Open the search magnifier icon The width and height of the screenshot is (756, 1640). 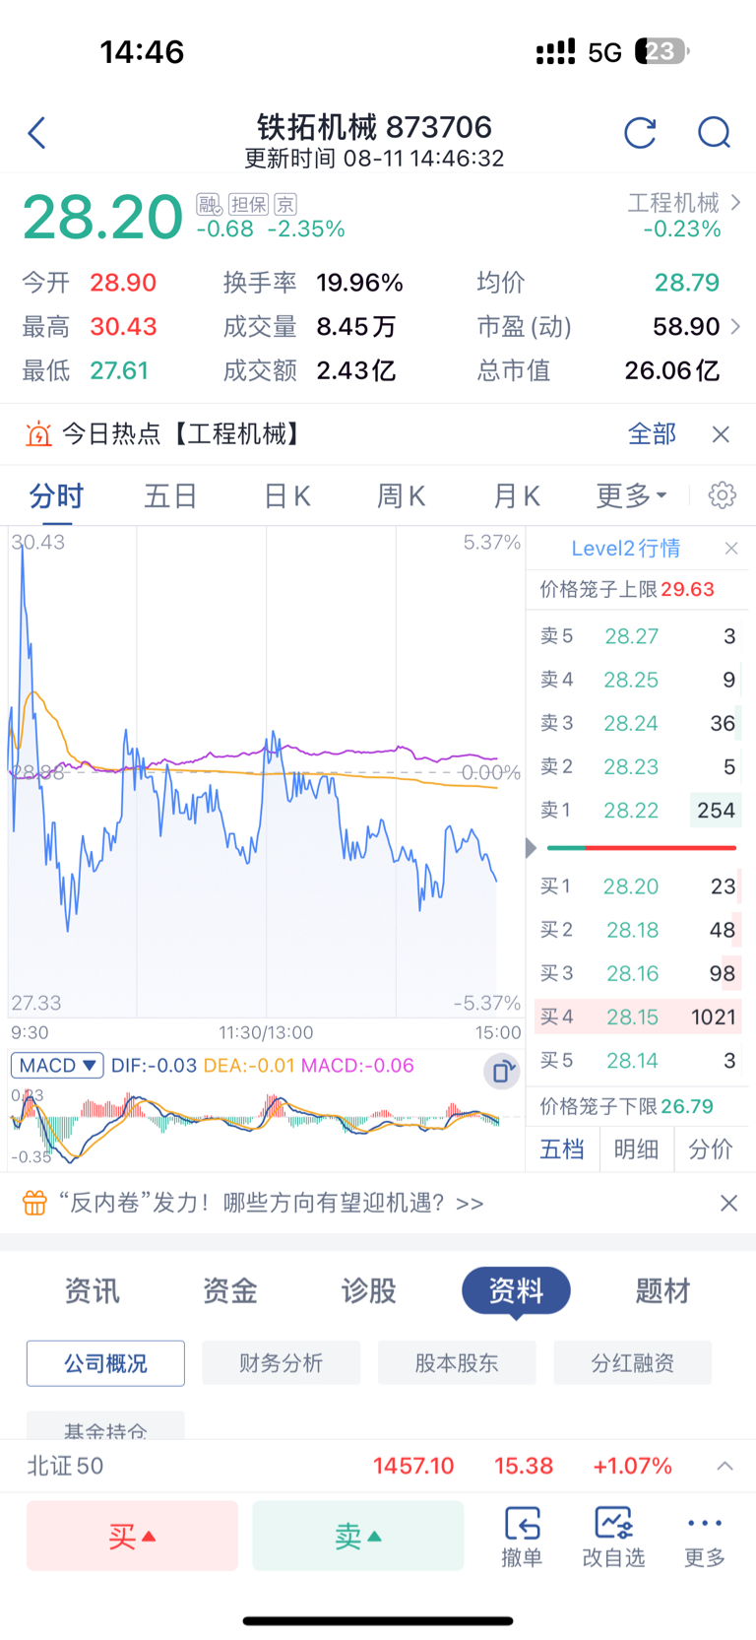[x=714, y=132]
